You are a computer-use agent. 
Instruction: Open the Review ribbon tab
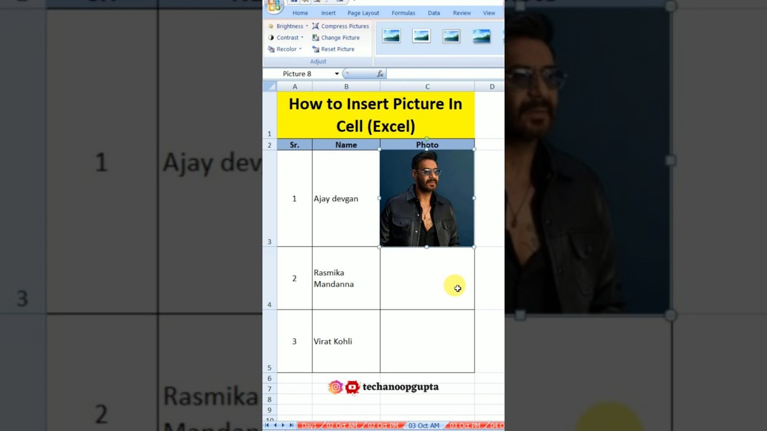coord(462,13)
